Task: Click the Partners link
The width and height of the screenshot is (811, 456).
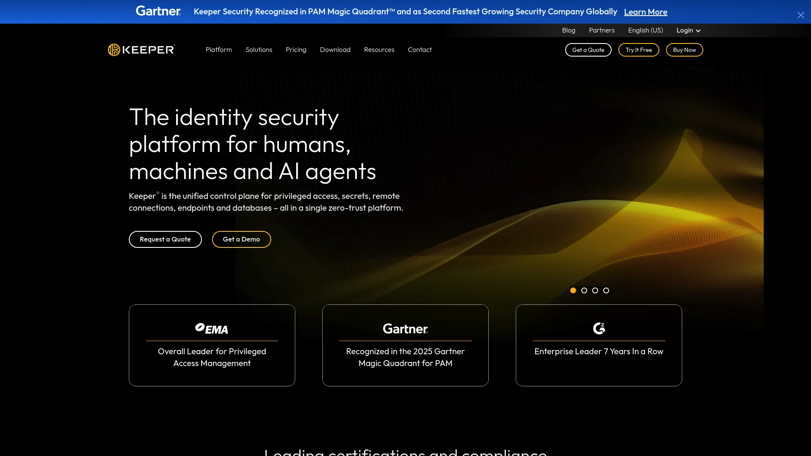Action: coord(602,30)
